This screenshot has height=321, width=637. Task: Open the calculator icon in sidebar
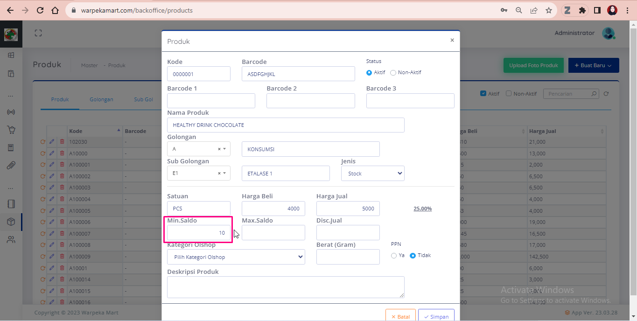point(11,148)
